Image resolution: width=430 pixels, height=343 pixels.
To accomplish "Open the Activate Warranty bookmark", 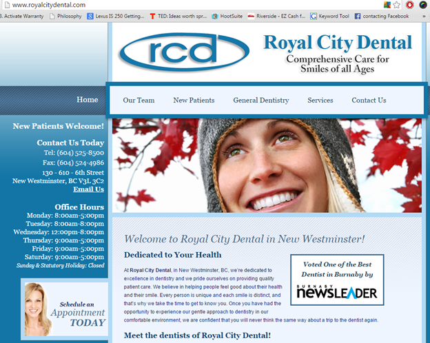I will pyautogui.click(x=22, y=16).
